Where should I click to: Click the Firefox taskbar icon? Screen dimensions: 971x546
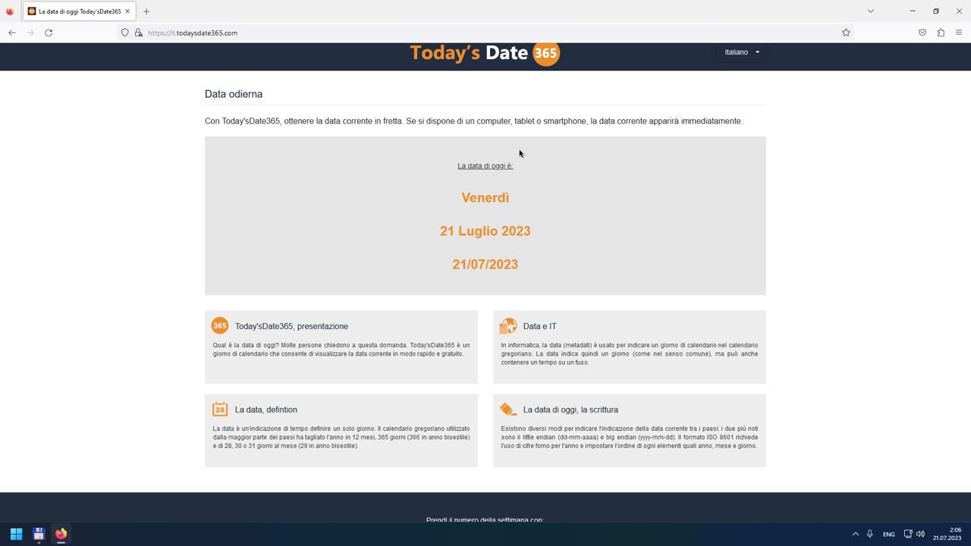61,534
